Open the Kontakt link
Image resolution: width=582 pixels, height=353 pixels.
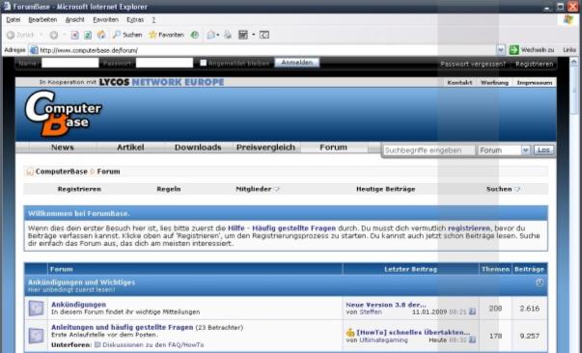click(459, 82)
